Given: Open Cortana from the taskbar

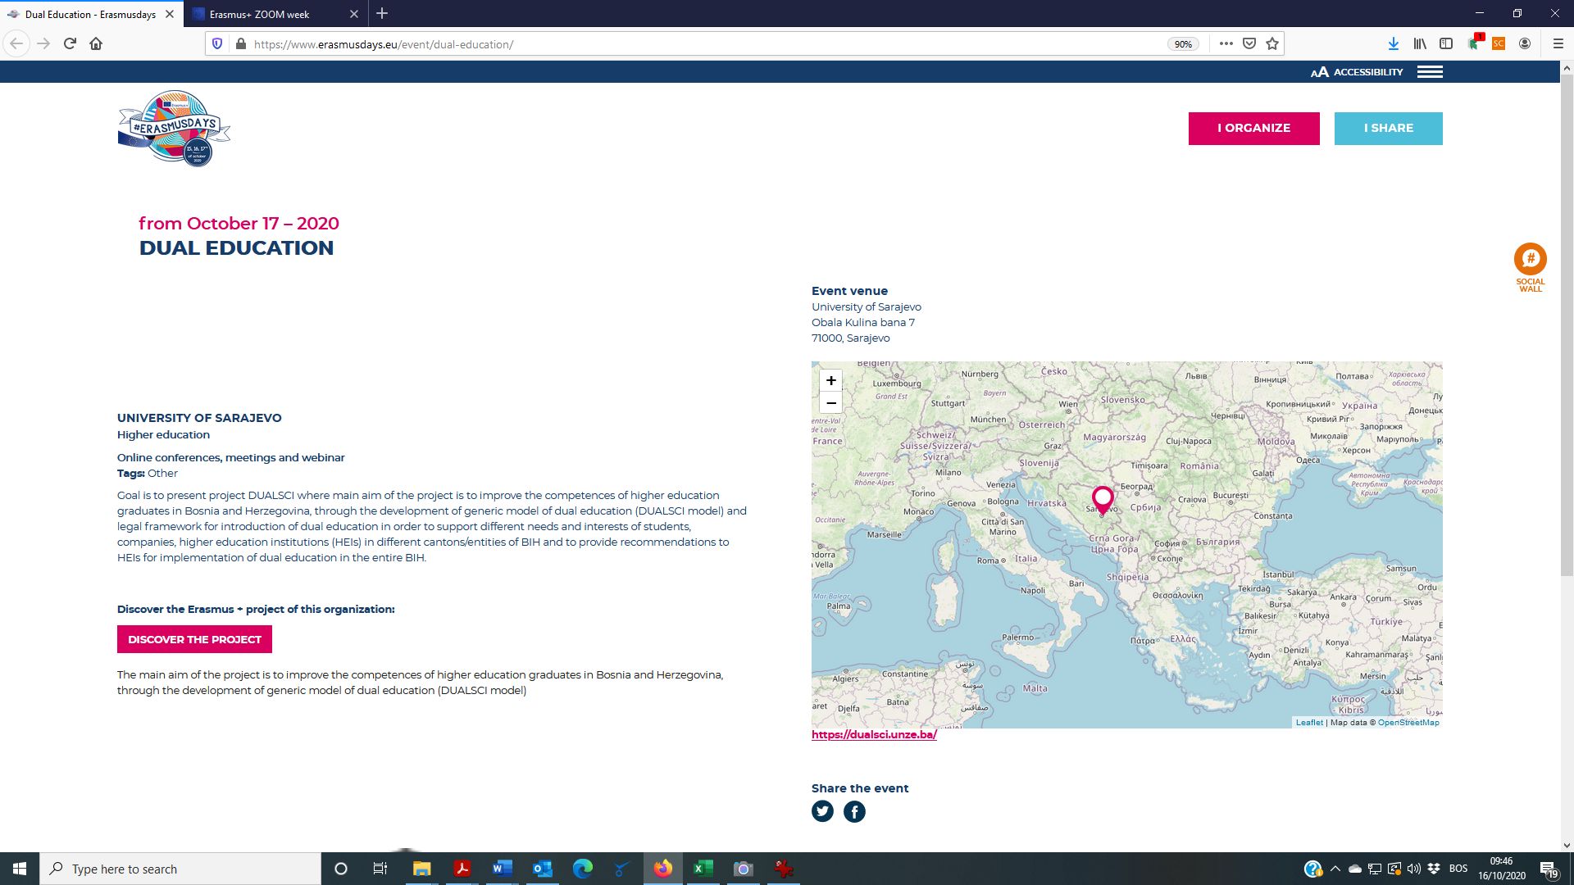Looking at the screenshot, I should [x=341, y=869].
